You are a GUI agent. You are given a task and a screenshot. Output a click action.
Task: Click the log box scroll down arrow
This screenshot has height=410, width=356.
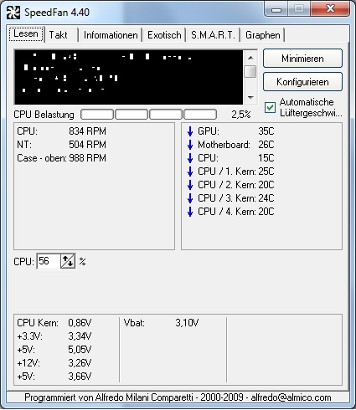point(250,98)
